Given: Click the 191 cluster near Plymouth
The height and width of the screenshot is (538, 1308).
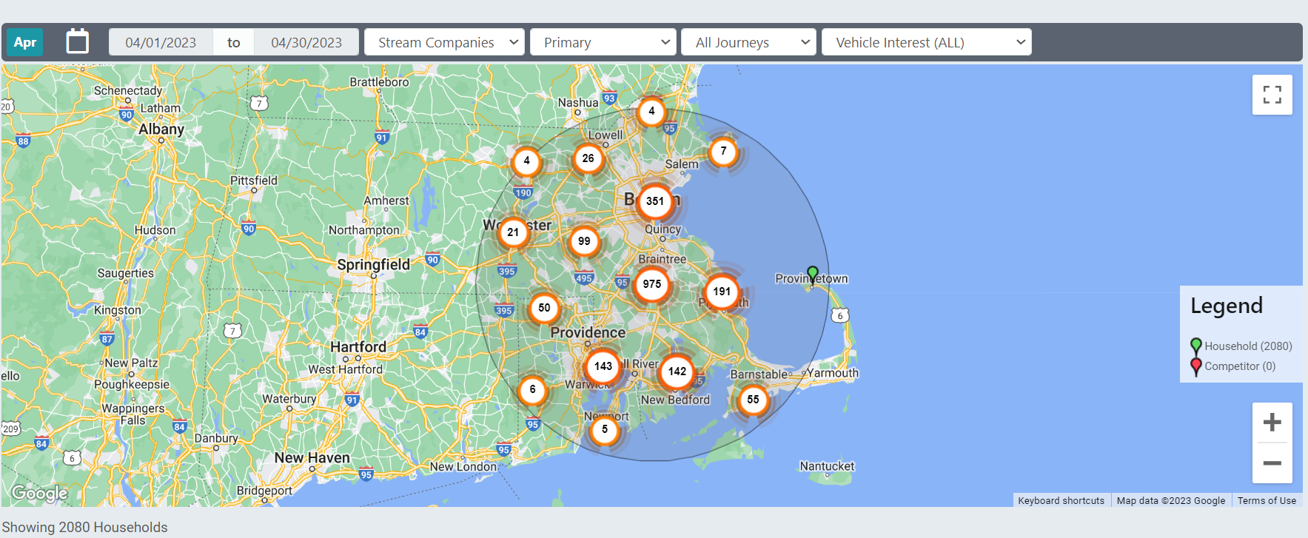Looking at the screenshot, I should coord(722,292).
